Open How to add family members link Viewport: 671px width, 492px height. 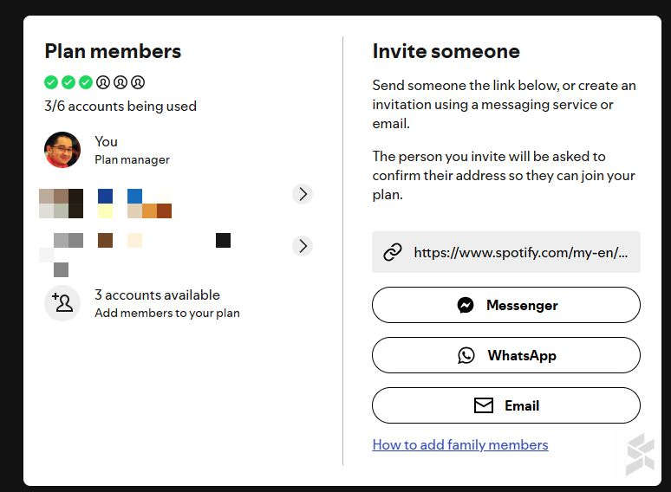click(x=460, y=444)
